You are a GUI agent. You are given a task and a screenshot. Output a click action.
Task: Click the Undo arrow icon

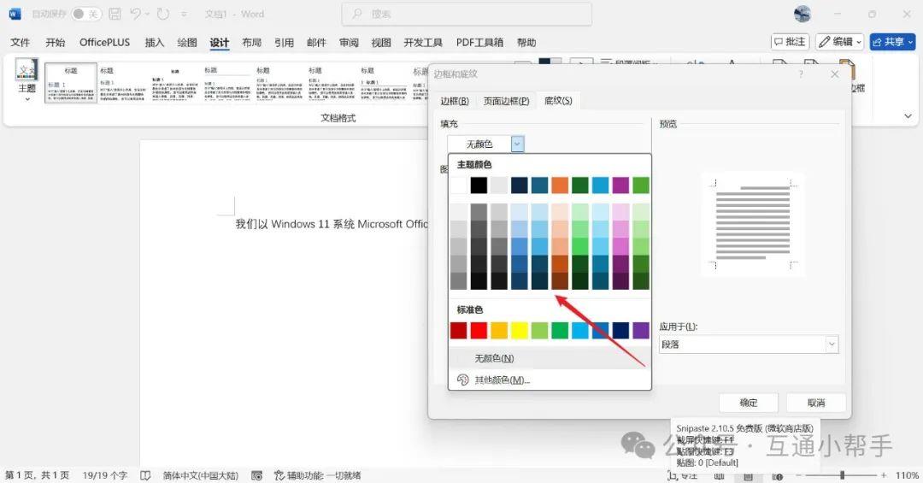(135, 14)
